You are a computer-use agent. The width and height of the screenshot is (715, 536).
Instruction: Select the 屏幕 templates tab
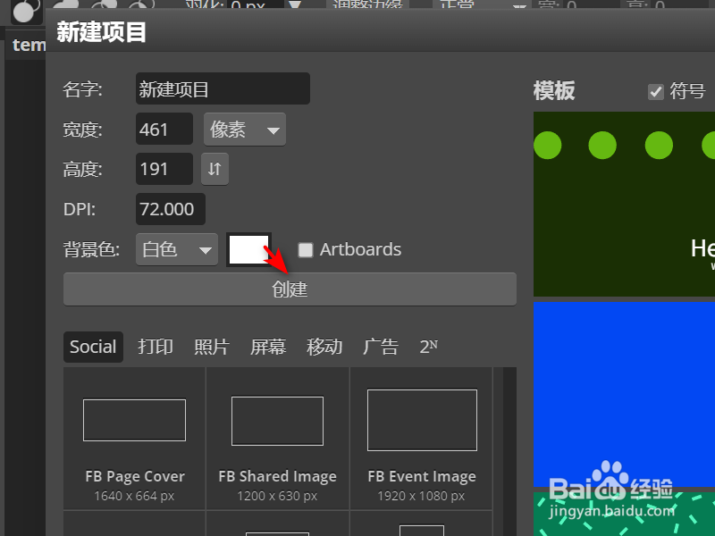coord(268,347)
